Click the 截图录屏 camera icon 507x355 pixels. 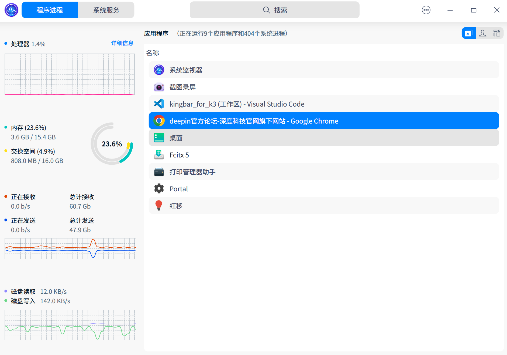(x=159, y=87)
